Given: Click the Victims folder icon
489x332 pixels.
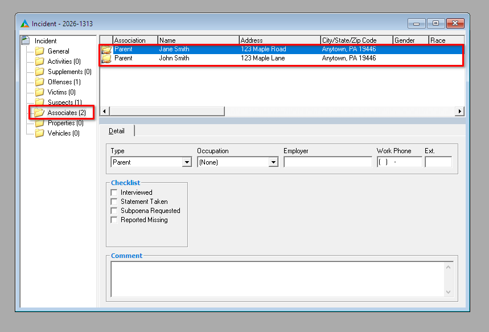Looking at the screenshot, I should tap(40, 92).
